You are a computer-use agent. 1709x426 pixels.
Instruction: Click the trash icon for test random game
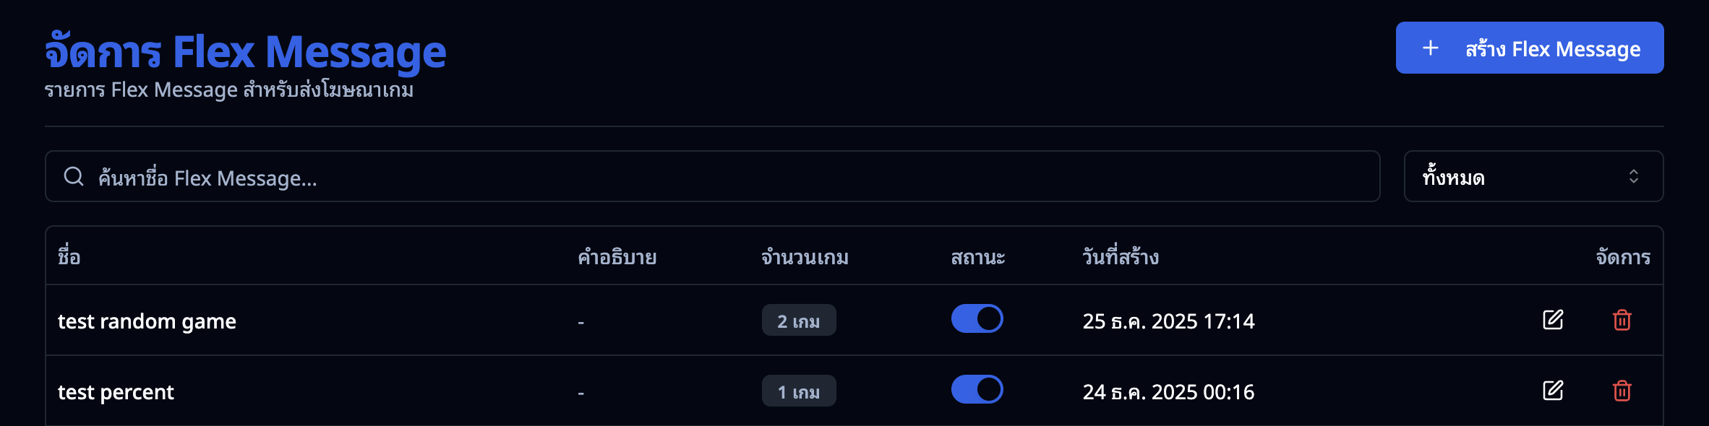tap(1622, 320)
